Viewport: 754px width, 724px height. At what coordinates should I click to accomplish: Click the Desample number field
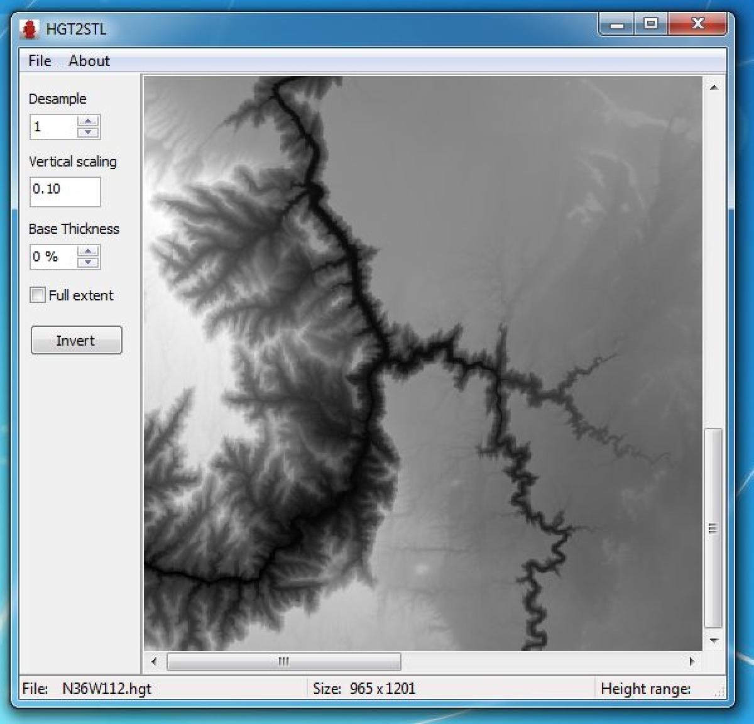(x=53, y=127)
